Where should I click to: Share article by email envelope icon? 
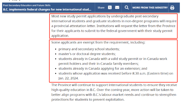[117, 7]
